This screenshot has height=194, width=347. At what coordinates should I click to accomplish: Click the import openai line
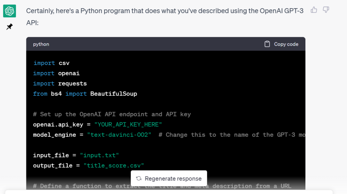pyautogui.click(x=56, y=73)
